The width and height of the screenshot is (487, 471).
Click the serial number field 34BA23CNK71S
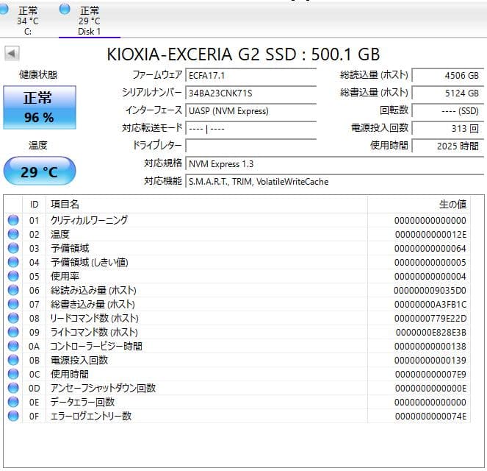pyautogui.click(x=251, y=93)
